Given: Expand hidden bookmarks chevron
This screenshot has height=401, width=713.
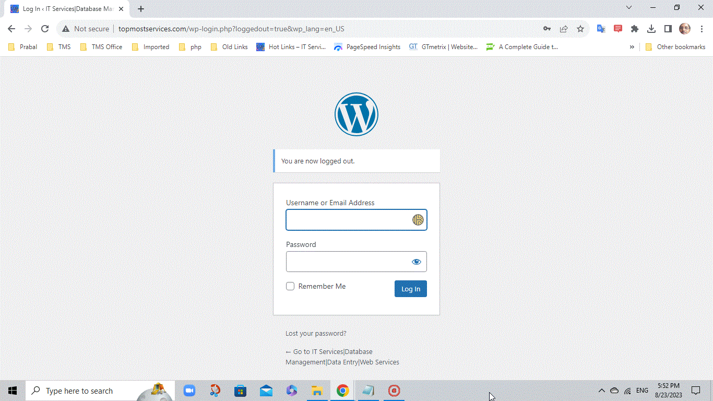Looking at the screenshot, I should 632,47.
